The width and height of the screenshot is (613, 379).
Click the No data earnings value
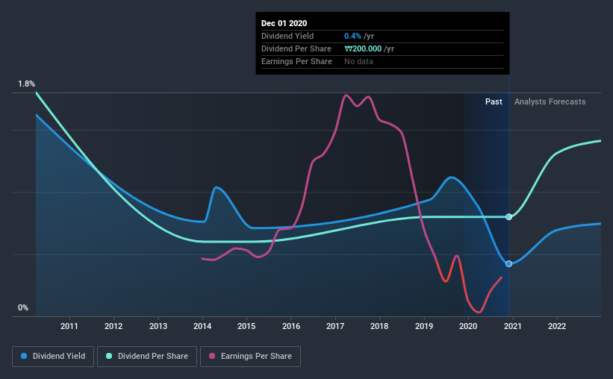click(358, 61)
